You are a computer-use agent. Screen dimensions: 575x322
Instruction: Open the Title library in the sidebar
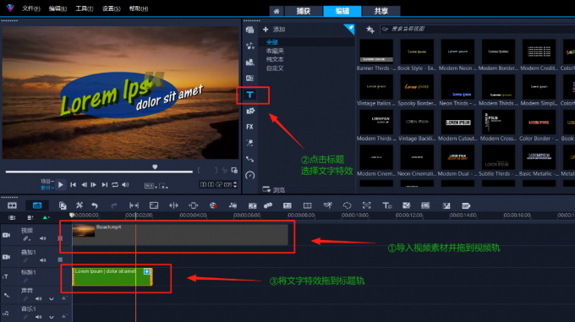pyautogui.click(x=249, y=95)
